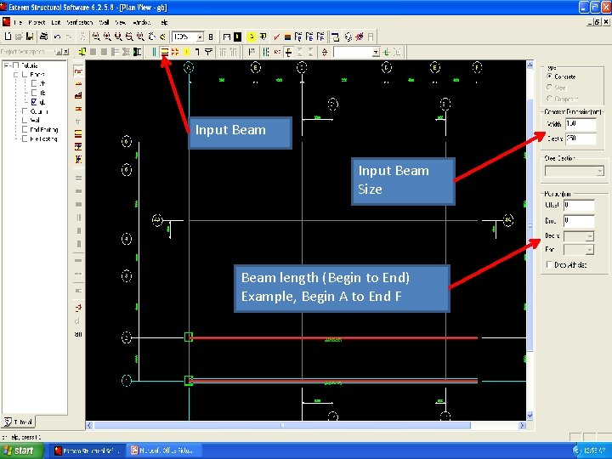
Task: Check the Pad Footing checkbox in tree
Action: click(25, 129)
